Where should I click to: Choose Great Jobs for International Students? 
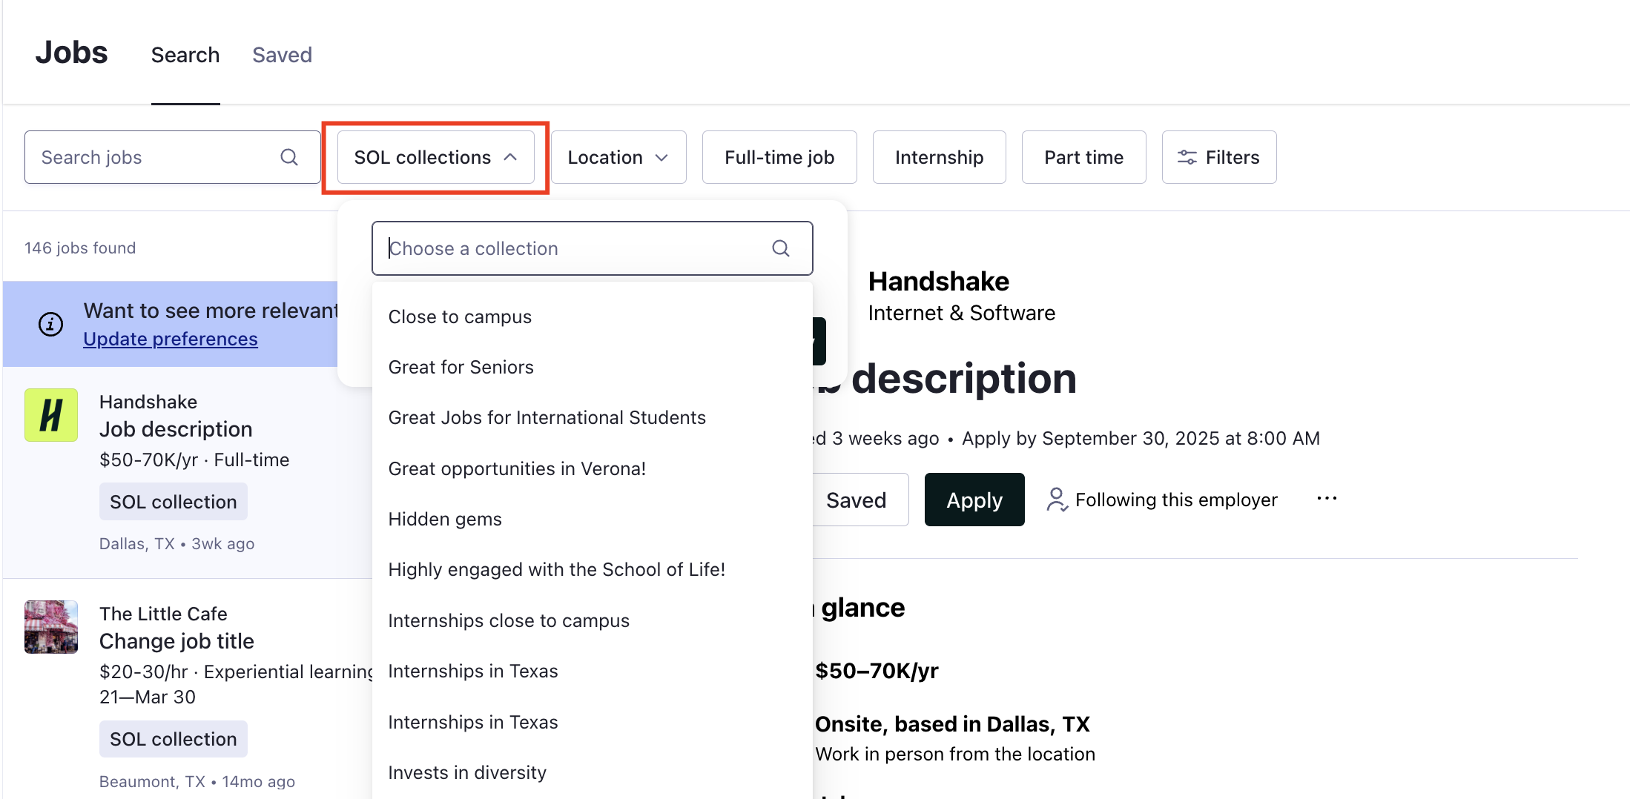pyautogui.click(x=592, y=417)
